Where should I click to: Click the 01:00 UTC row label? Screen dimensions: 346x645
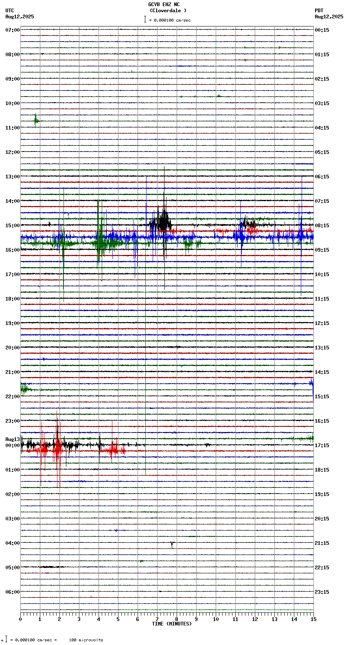click(12, 470)
